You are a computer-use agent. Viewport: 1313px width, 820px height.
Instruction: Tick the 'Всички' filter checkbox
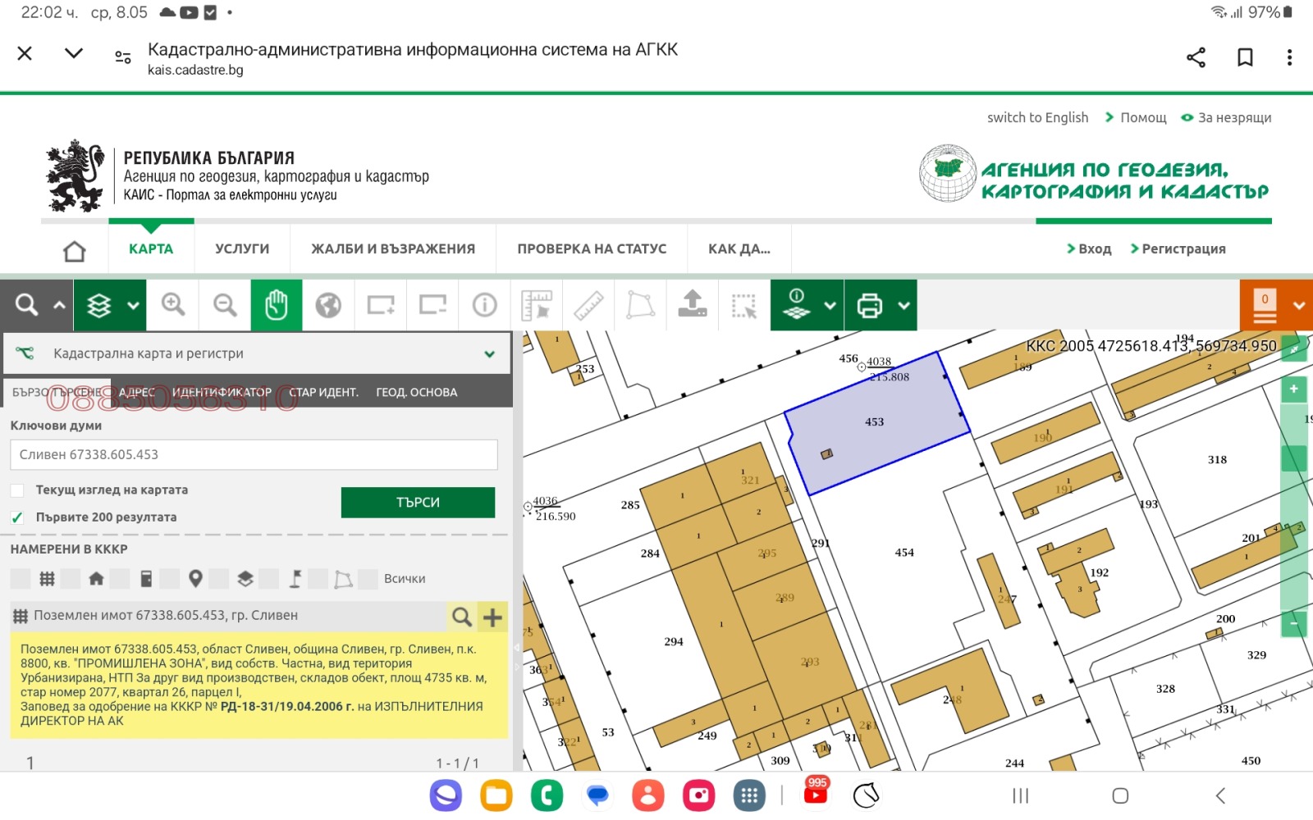368,579
